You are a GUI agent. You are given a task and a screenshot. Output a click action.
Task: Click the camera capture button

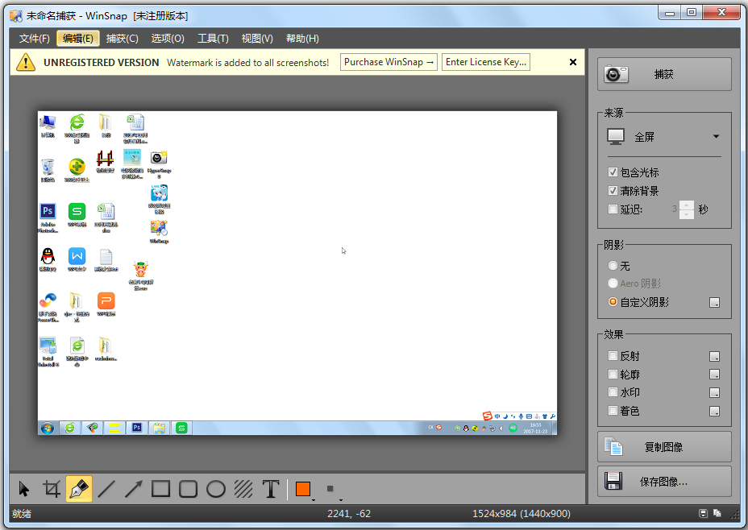[664, 74]
